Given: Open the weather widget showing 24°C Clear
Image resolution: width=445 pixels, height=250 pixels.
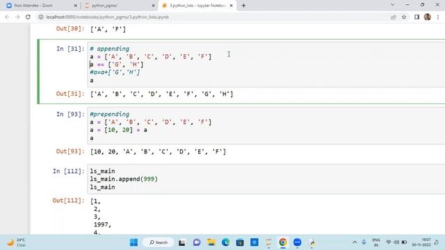Looking at the screenshot, I should tap(16, 242).
